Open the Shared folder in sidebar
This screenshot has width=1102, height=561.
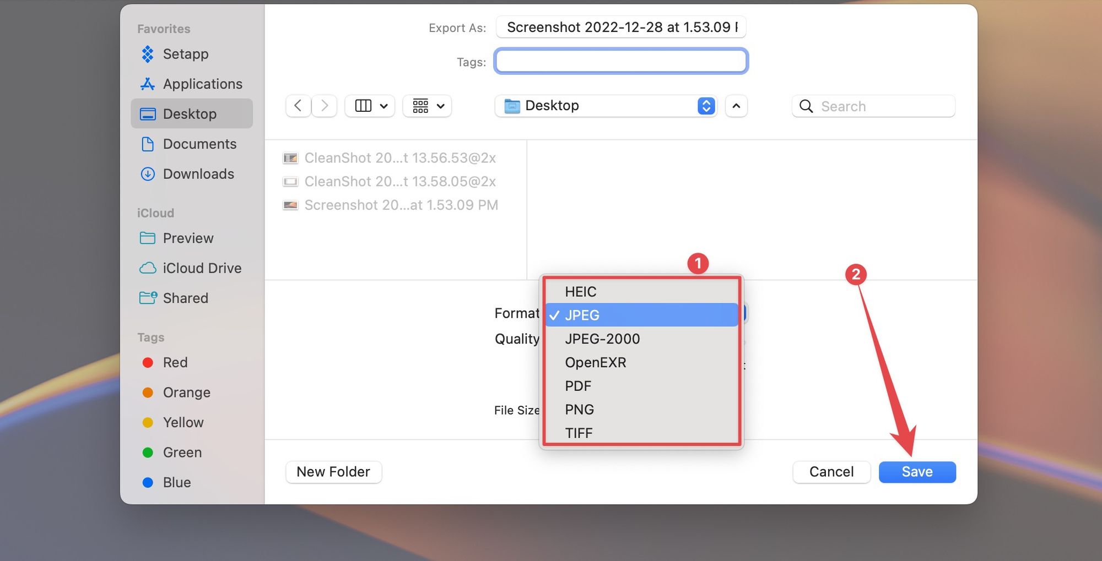[x=185, y=298]
